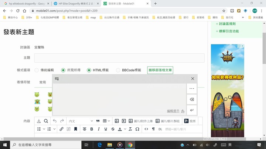Open the 衛生管理法規 bookmark folder
Screen dimensions: 266x149
[x=73, y=17]
